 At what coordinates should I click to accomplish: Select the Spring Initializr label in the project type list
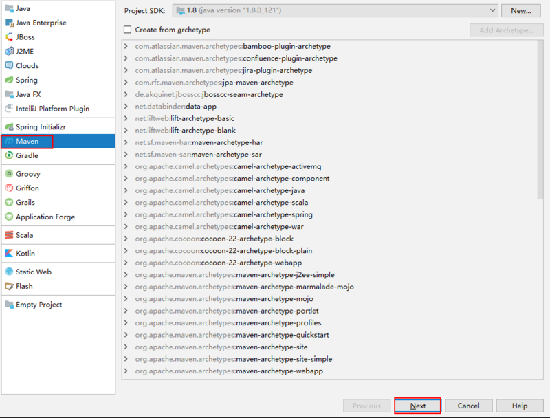click(x=41, y=127)
